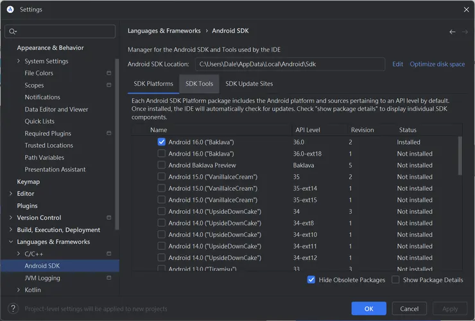Disable Hide Obsolete Packages checkbox
The image size is (475, 321).
coord(311,280)
